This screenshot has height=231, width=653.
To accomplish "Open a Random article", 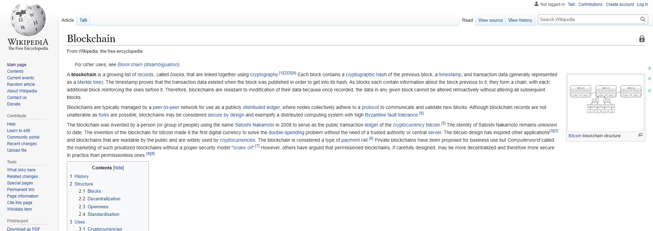I will click(x=21, y=84).
